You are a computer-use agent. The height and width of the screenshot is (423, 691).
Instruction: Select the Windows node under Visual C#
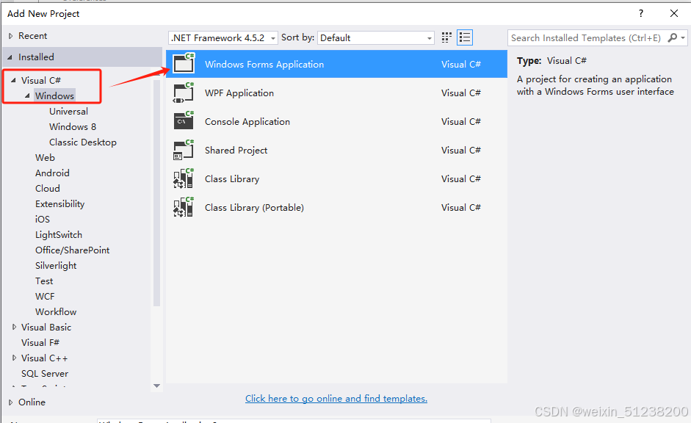point(54,95)
